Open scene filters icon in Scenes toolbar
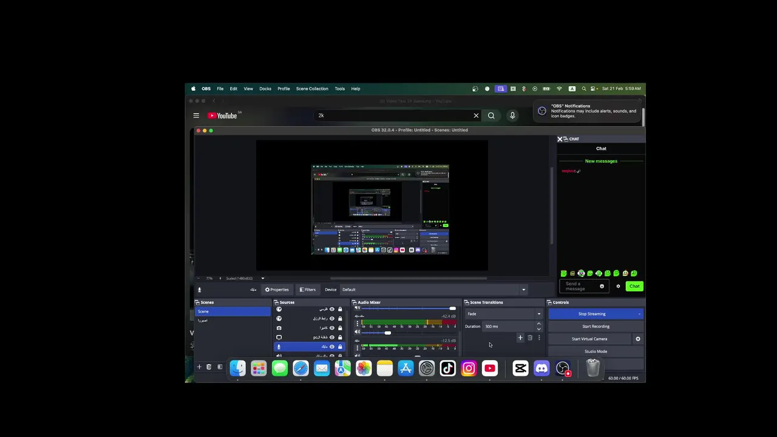The width and height of the screenshot is (777, 437). click(220, 367)
